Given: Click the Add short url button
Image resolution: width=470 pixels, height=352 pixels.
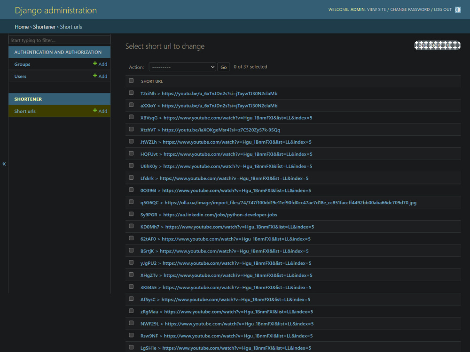Looking at the screenshot, I should click(x=437, y=46).
